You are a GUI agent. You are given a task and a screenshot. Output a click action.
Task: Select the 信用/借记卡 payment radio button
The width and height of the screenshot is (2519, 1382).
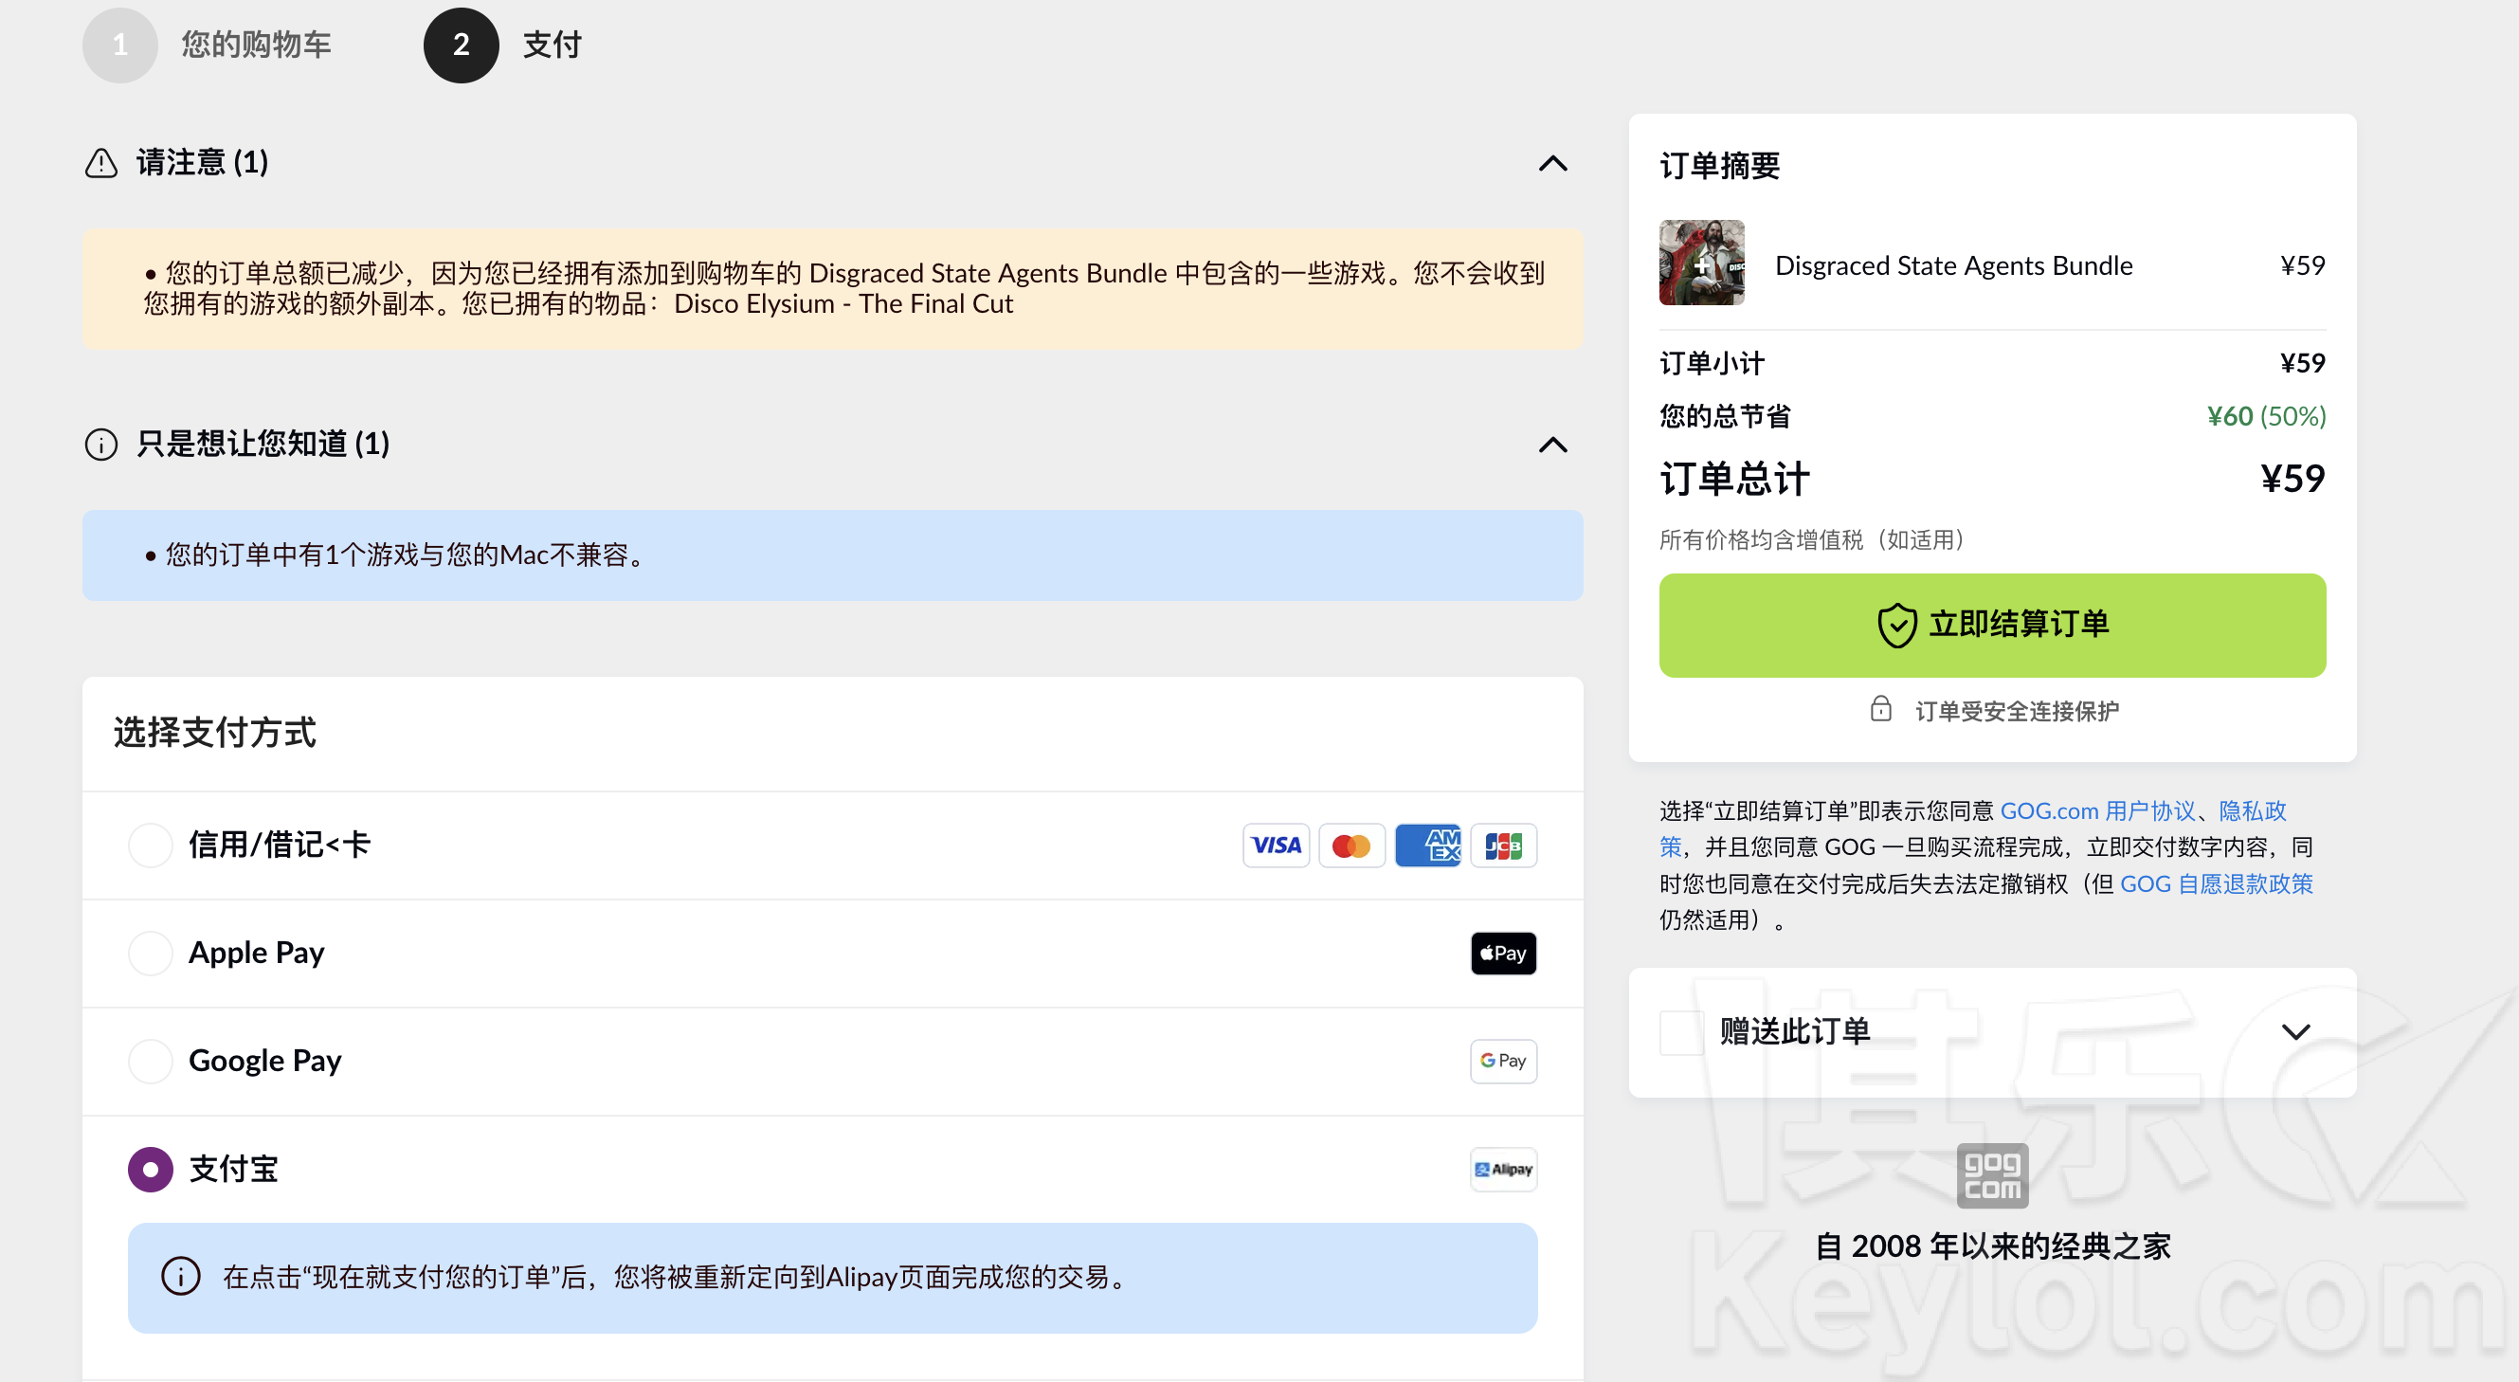coord(151,846)
